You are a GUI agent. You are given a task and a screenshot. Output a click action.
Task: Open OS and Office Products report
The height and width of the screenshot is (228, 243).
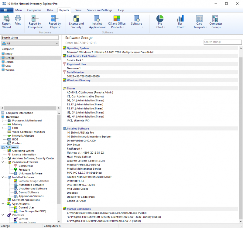click(x=117, y=22)
